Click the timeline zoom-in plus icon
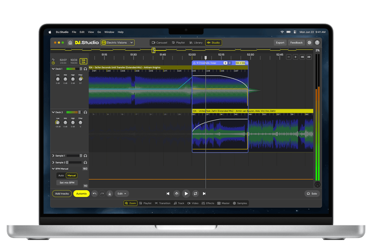This screenshot has height=242, width=372. point(295,57)
